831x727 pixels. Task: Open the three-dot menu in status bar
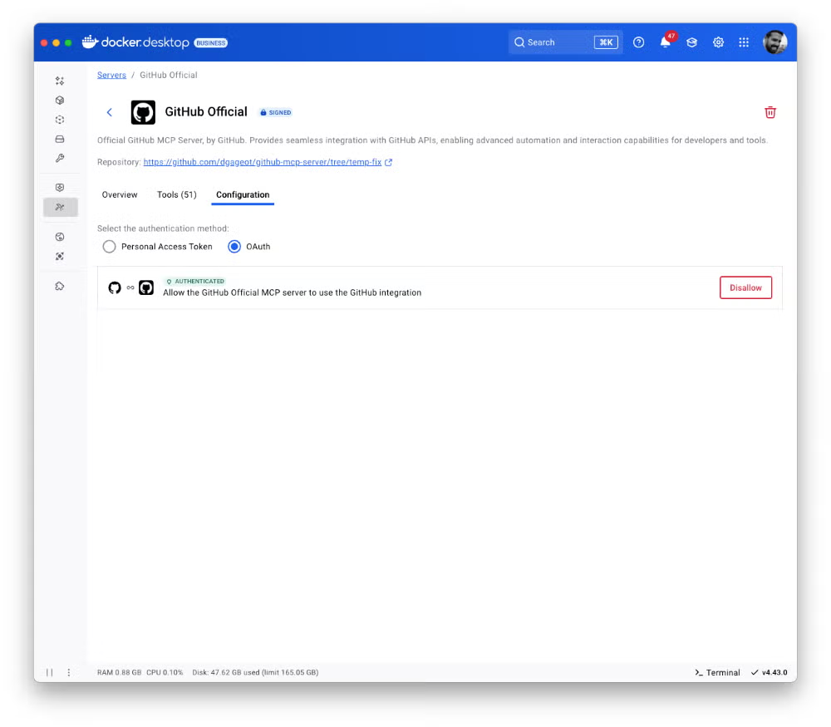[68, 672]
